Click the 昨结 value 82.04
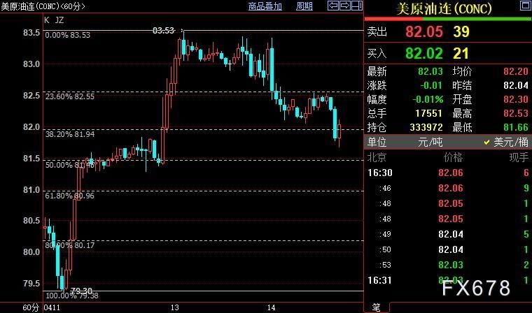Viewport: 532px width, 313px height. click(x=516, y=85)
